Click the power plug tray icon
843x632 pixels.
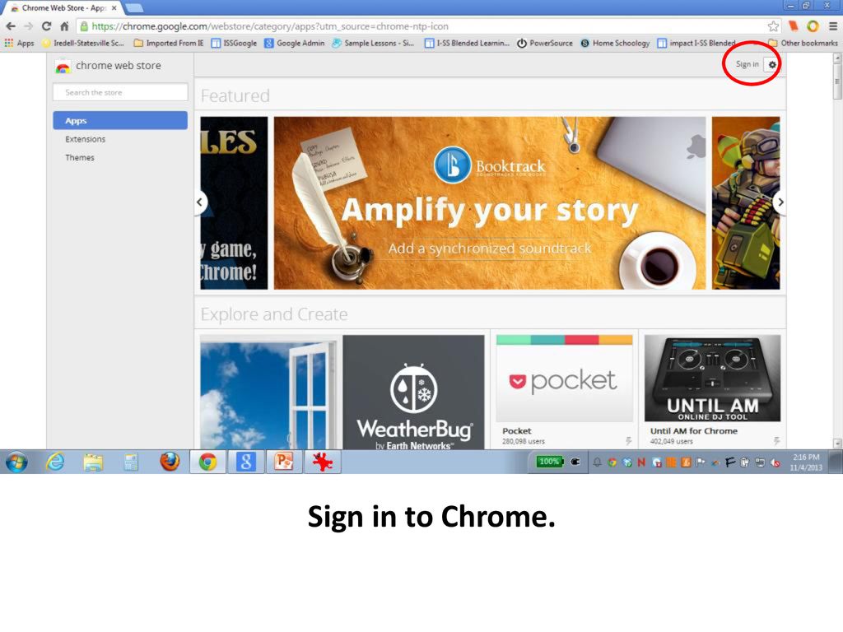tap(575, 462)
